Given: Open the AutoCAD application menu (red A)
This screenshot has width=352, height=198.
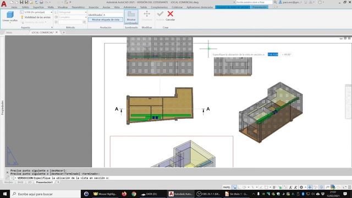Looking at the screenshot, I should pos(4,4).
